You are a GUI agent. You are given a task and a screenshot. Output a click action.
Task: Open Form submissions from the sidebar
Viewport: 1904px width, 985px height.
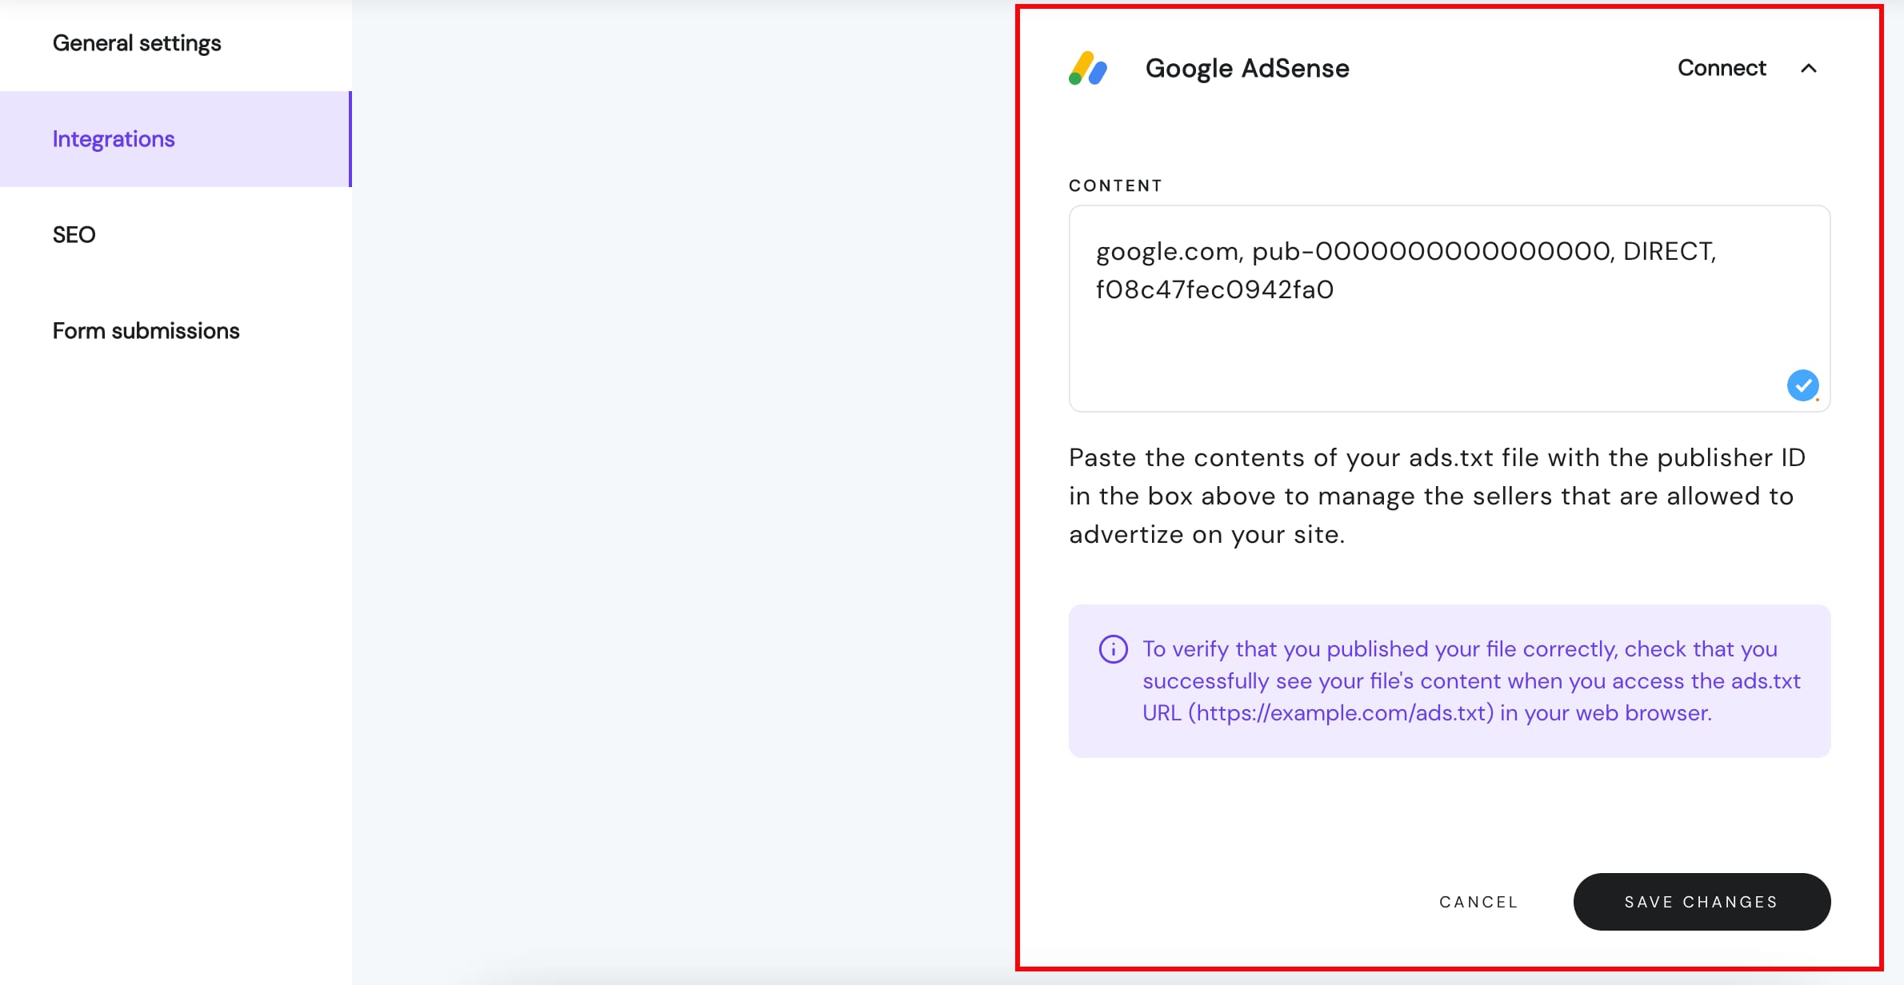click(x=146, y=330)
